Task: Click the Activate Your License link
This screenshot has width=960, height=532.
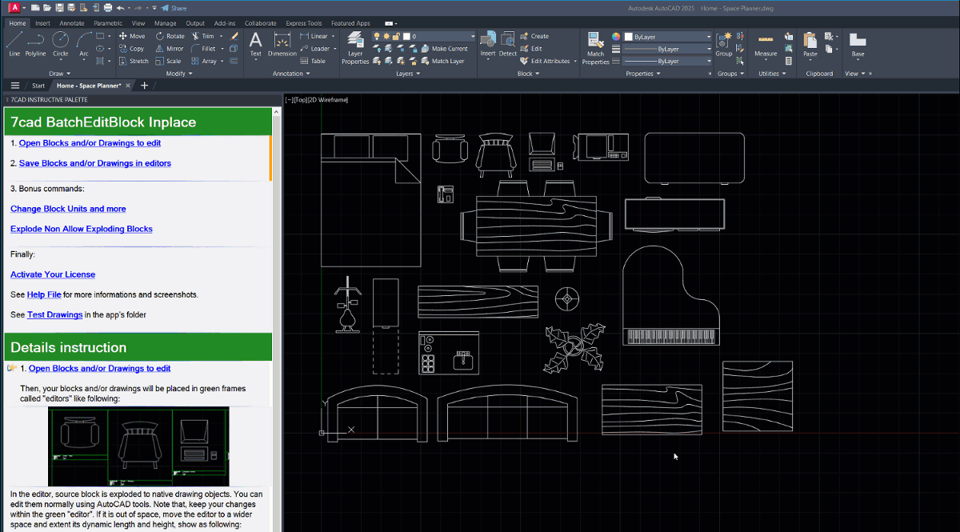Action: coord(53,274)
